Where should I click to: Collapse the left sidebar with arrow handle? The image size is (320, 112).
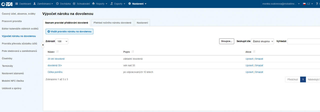tap(43, 45)
